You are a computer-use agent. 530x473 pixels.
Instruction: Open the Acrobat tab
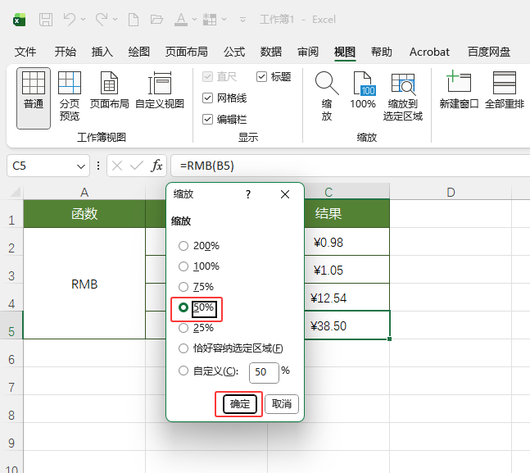pos(429,52)
